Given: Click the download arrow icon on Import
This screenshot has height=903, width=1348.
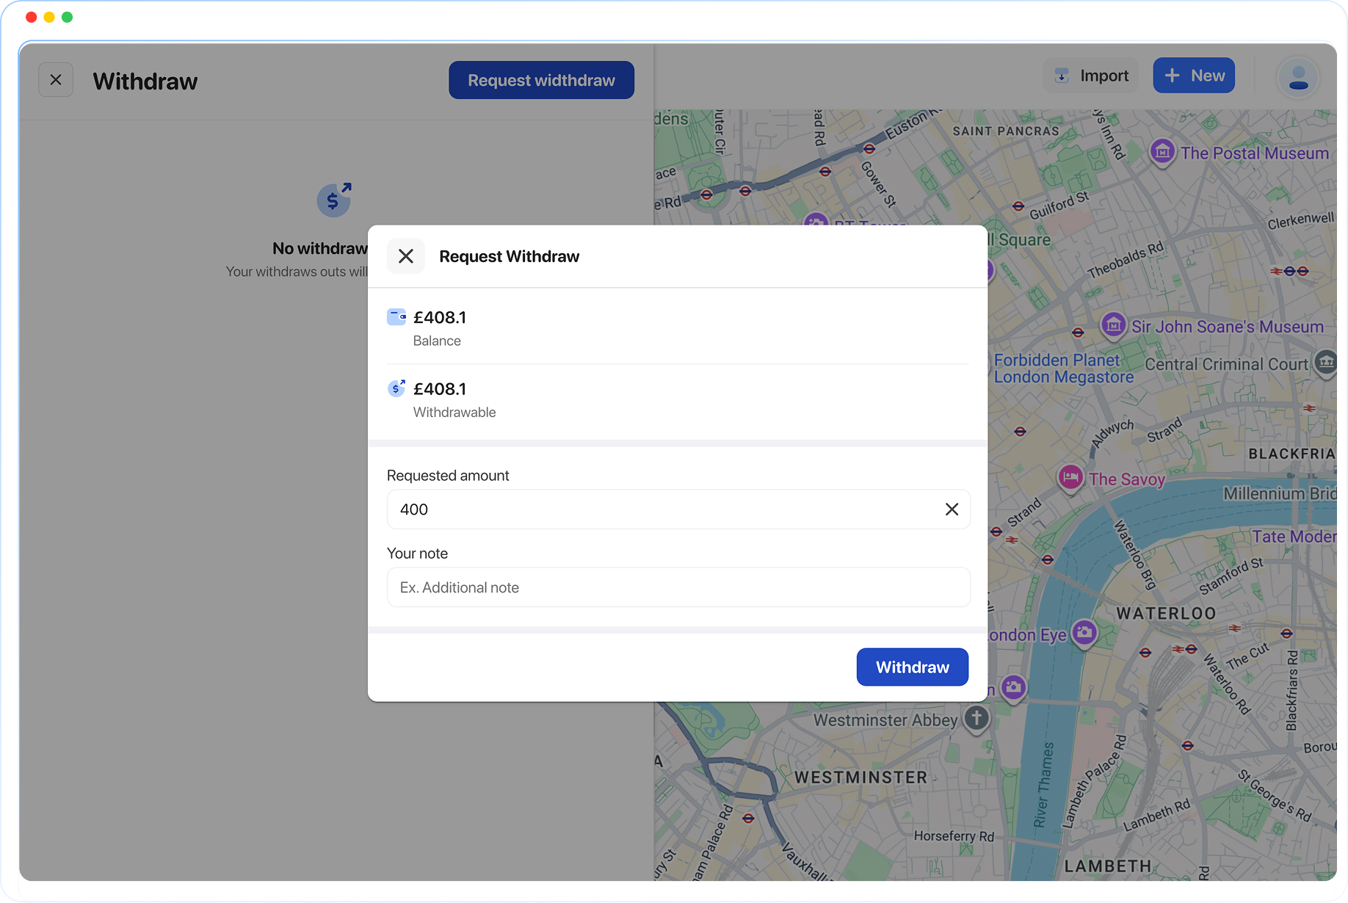Looking at the screenshot, I should click(x=1062, y=75).
